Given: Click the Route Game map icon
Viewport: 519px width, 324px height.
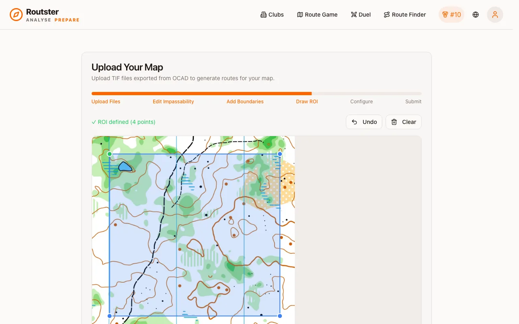Looking at the screenshot, I should [300, 15].
